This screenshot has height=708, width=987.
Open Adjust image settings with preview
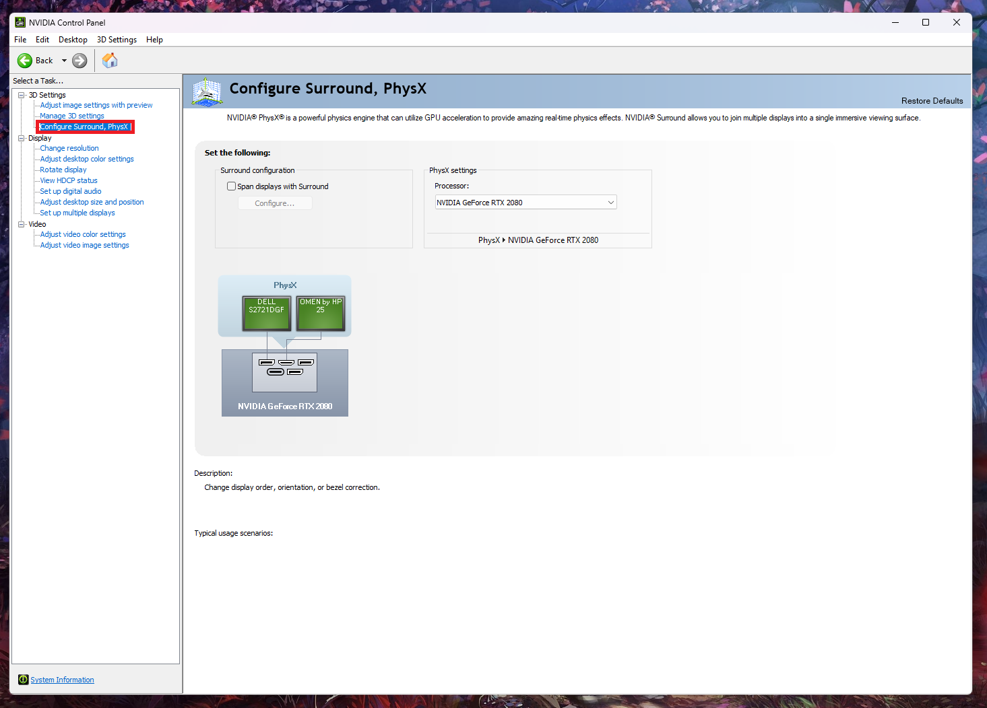pos(96,105)
